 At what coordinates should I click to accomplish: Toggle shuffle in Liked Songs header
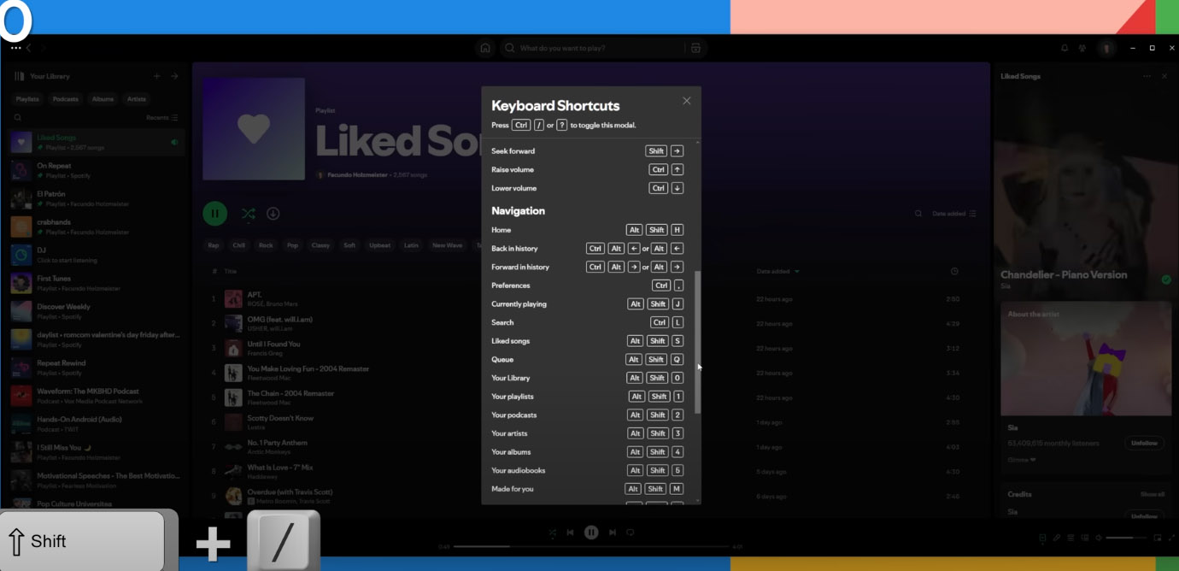point(248,214)
